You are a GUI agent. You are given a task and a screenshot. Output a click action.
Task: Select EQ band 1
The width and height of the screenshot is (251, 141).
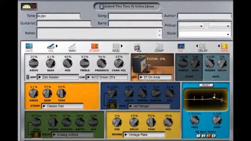click(198, 136)
